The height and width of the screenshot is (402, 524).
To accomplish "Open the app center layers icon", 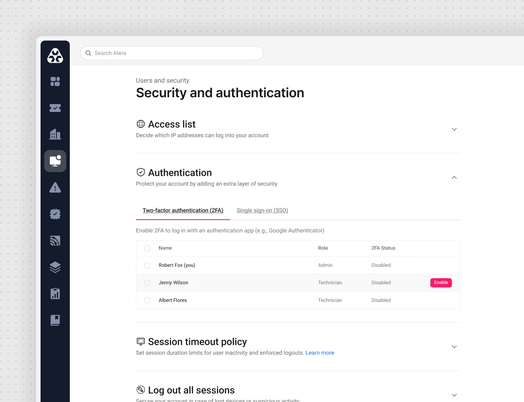I will click(x=55, y=267).
